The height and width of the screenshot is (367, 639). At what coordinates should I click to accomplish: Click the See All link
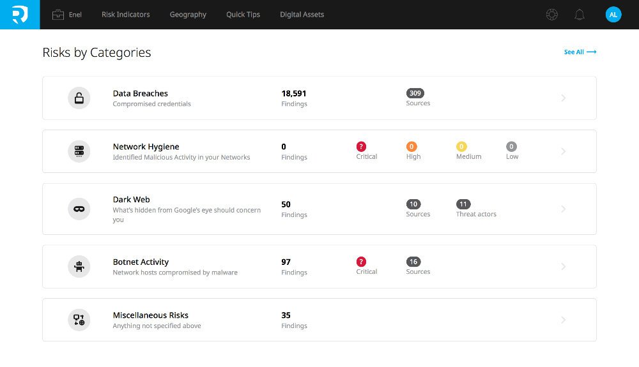coord(580,52)
